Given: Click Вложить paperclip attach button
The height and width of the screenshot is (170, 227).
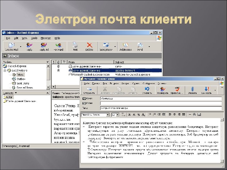Looking at the screenshot, I should click(x=192, y=90).
